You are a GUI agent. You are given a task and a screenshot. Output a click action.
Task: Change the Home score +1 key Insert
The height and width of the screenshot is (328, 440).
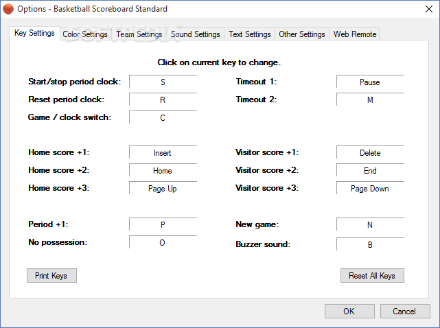click(x=163, y=152)
